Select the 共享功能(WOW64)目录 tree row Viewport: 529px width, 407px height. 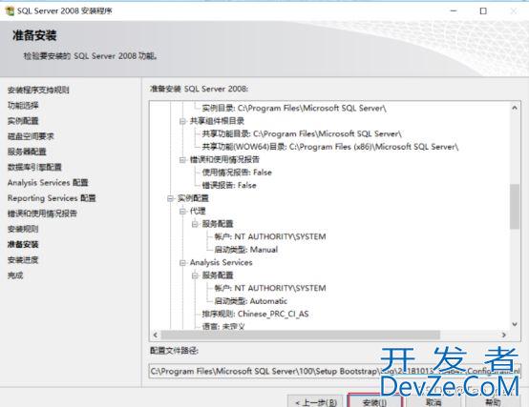(330, 147)
